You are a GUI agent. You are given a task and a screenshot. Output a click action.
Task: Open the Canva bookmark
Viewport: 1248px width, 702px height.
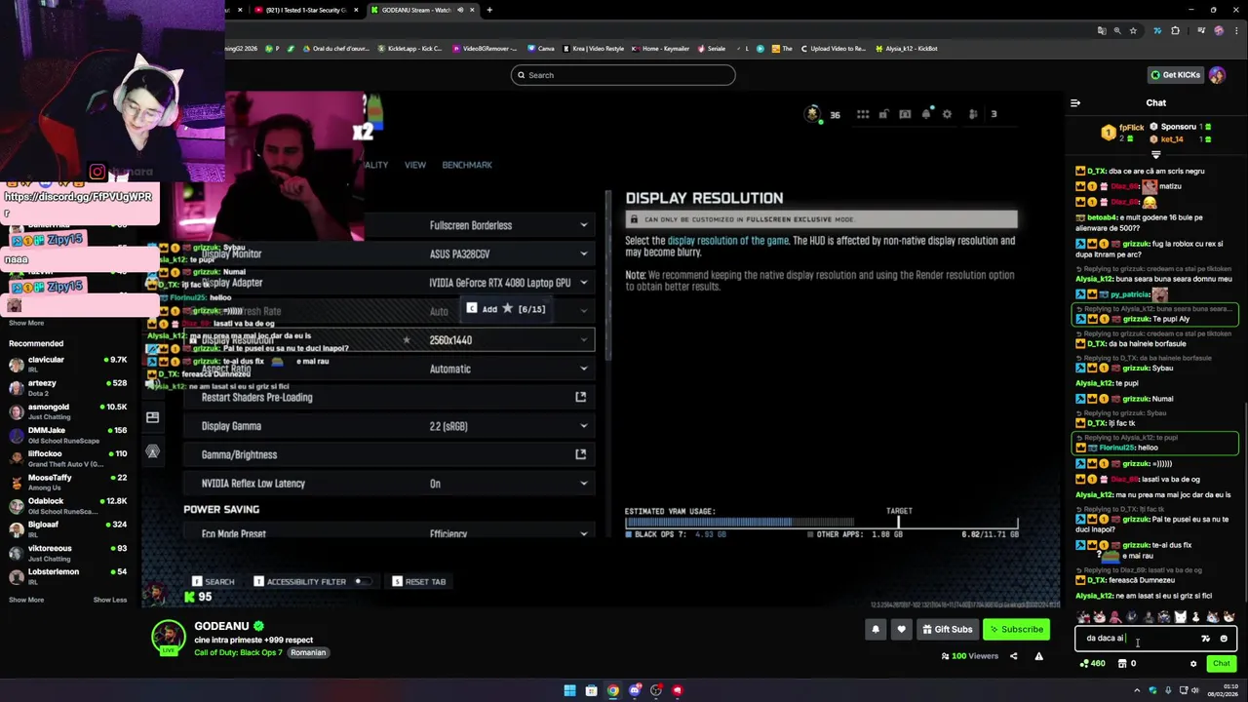pos(541,48)
